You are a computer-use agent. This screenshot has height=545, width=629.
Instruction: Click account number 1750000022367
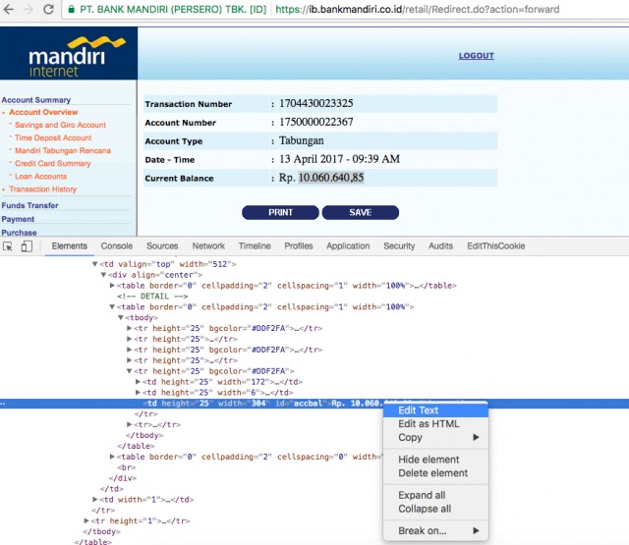pyautogui.click(x=316, y=122)
